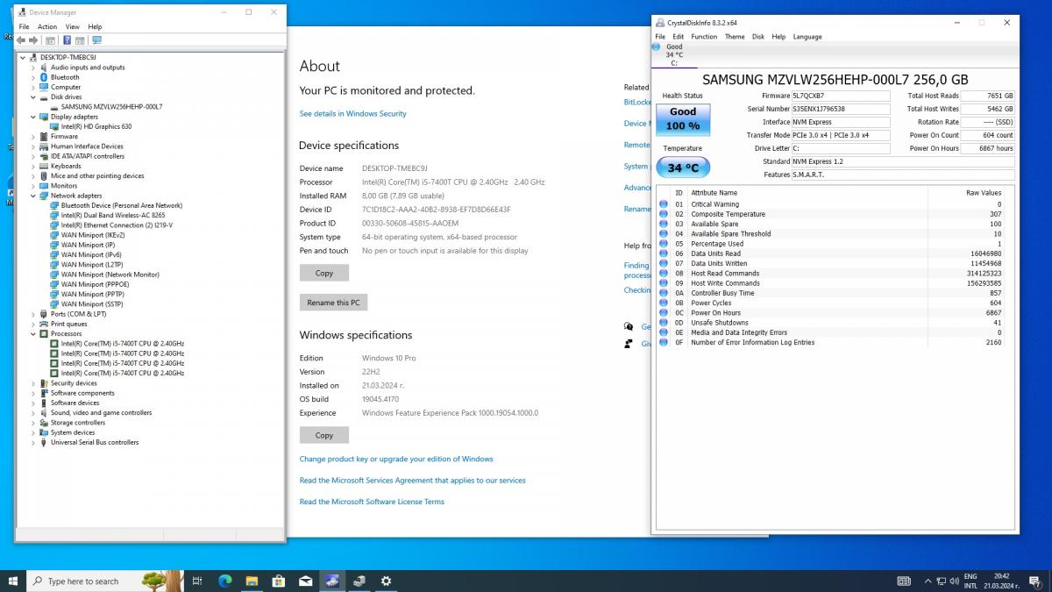Select SAMSUNG MZVLW256HEHP-000L7 in Disk drives

pos(111,107)
